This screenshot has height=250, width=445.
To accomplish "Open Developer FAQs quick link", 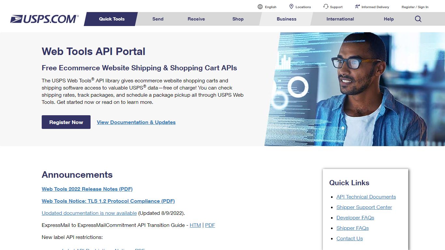I will (355, 217).
